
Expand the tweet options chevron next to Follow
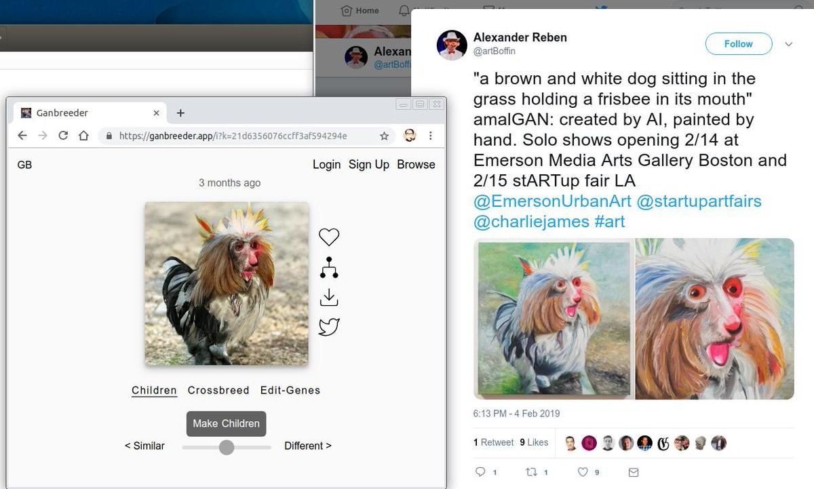click(788, 44)
